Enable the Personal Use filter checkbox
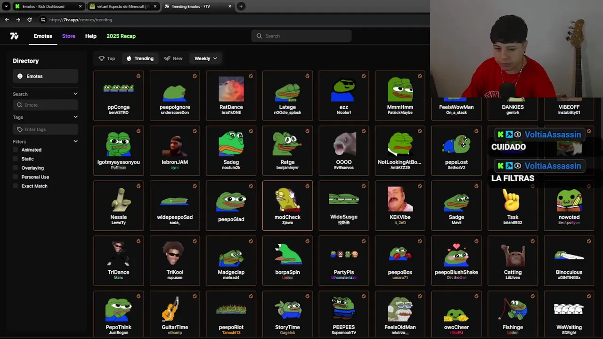 point(16,177)
